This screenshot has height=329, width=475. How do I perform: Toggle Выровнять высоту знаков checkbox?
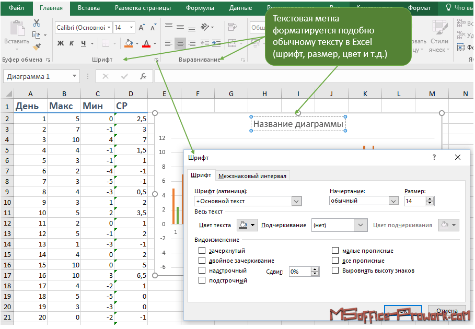tap(335, 271)
